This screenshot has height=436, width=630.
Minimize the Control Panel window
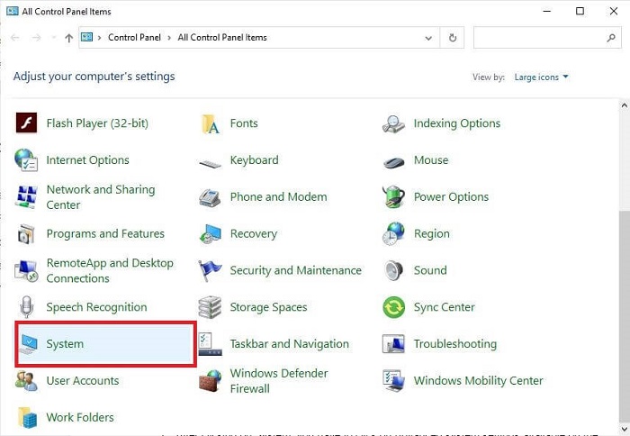(x=547, y=11)
